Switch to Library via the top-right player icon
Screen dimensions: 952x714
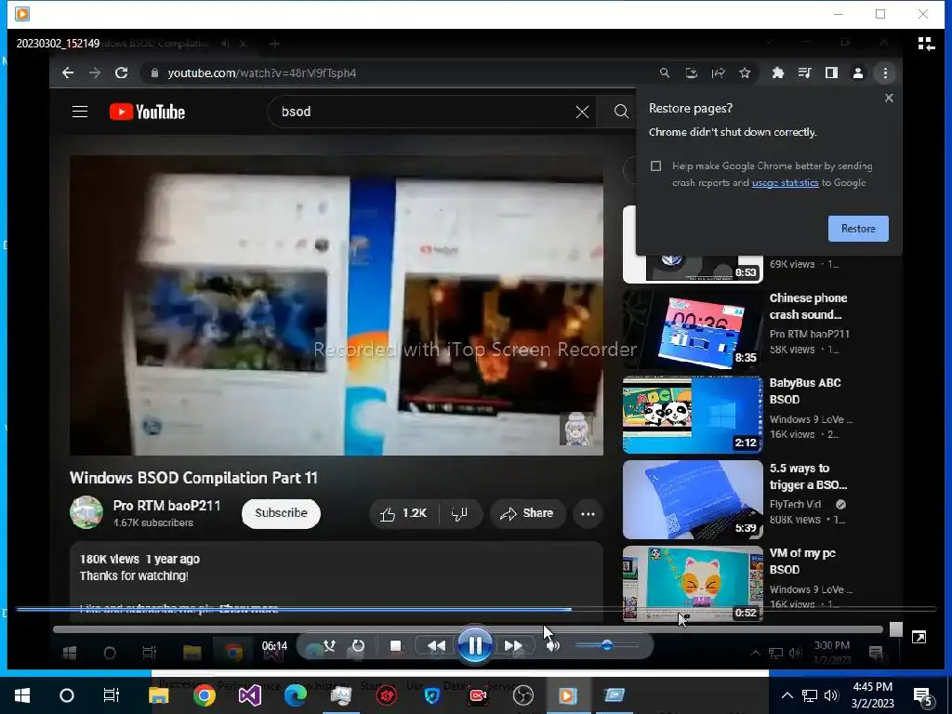point(926,44)
